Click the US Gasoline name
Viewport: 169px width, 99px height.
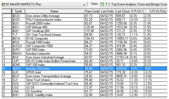34,91
